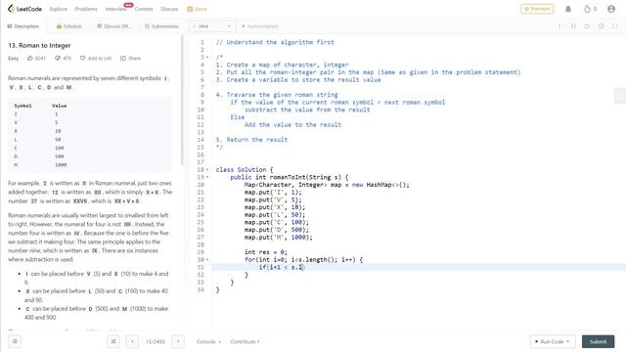The width and height of the screenshot is (626, 352).
Task: Collapse class Solution fold arrow on line 18
Action: click(207, 169)
